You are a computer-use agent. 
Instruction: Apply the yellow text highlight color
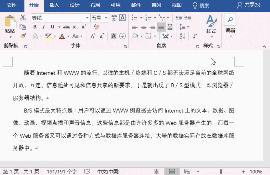point(48,36)
